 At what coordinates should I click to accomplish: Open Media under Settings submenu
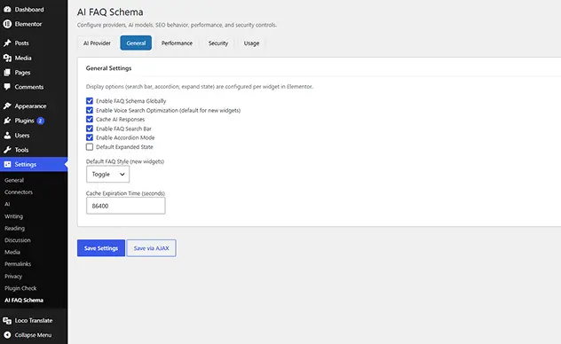(x=12, y=252)
